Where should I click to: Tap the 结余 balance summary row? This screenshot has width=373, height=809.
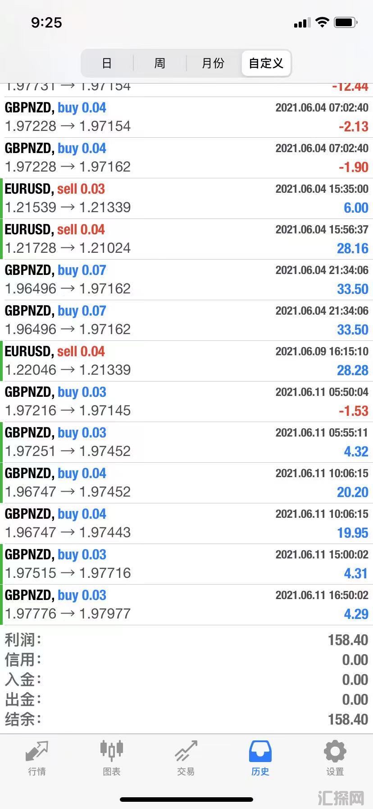[x=186, y=719]
